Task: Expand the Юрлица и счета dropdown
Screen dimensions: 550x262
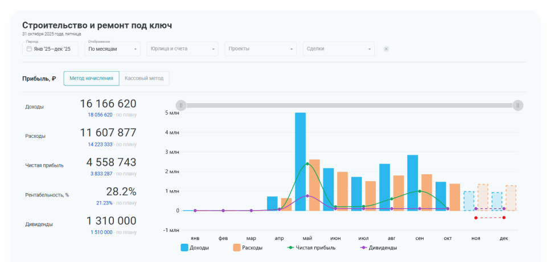Action: [182, 49]
